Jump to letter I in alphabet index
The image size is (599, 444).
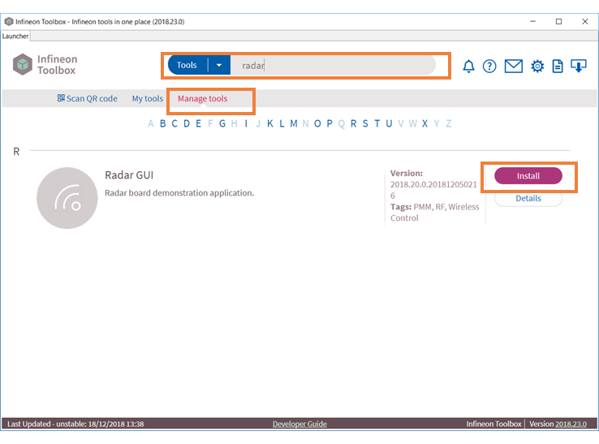246,123
